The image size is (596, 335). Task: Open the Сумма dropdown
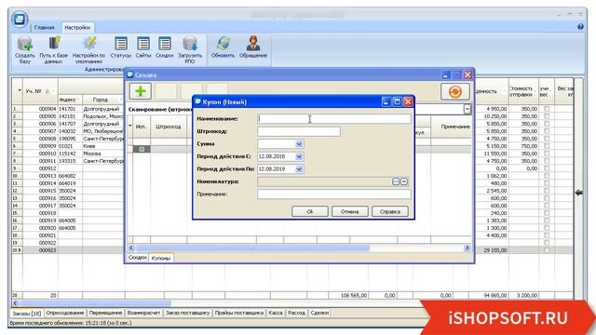coord(299,144)
